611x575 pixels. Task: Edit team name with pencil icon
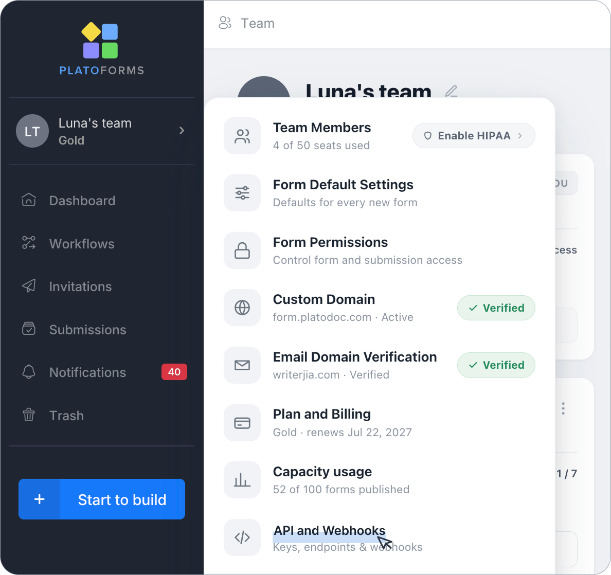click(451, 91)
